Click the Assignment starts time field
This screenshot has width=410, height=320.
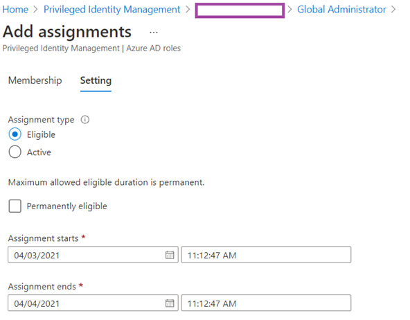[266, 255]
